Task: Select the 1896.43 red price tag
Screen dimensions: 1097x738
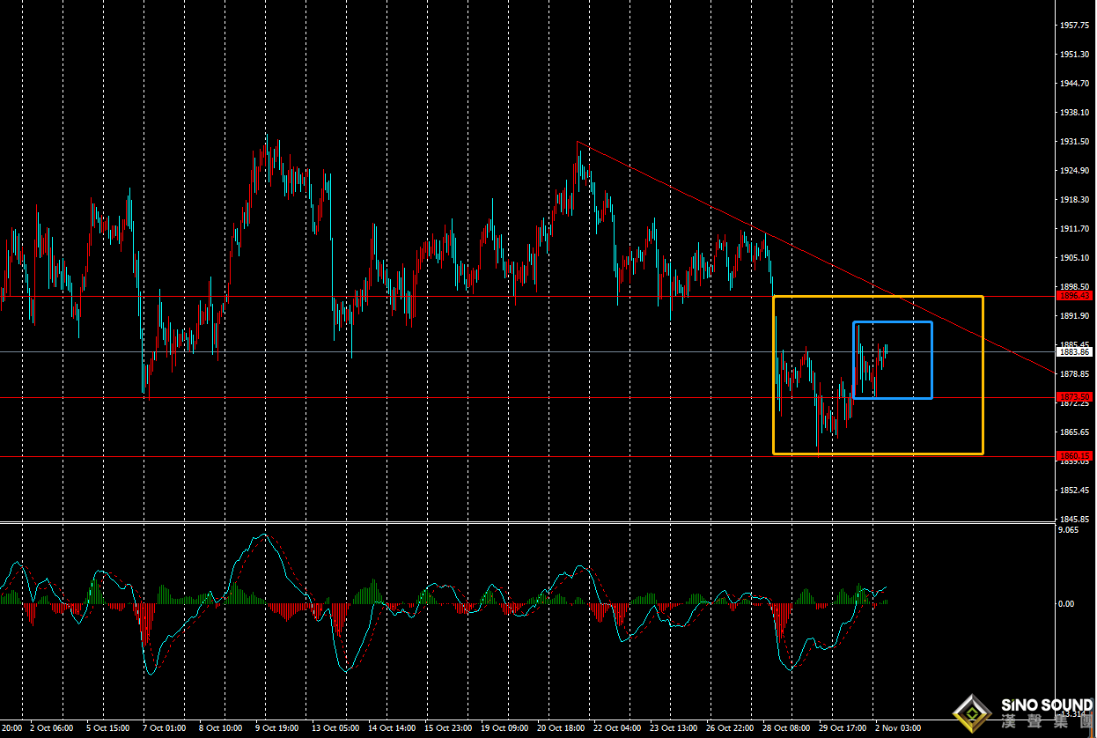Action: click(1073, 296)
